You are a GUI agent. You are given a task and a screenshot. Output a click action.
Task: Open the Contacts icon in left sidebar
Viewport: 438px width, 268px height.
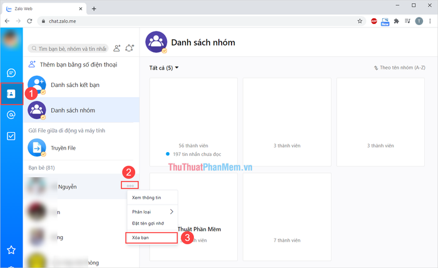11,94
